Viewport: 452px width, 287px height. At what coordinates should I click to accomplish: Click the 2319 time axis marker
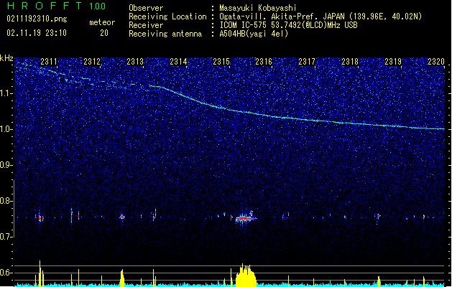pos(393,61)
